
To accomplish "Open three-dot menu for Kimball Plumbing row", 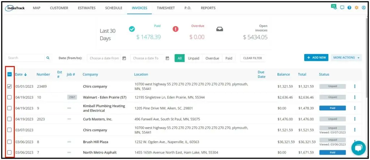I will (x=355, y=108).
